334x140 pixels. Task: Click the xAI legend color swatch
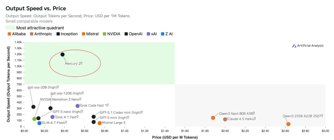148,34
